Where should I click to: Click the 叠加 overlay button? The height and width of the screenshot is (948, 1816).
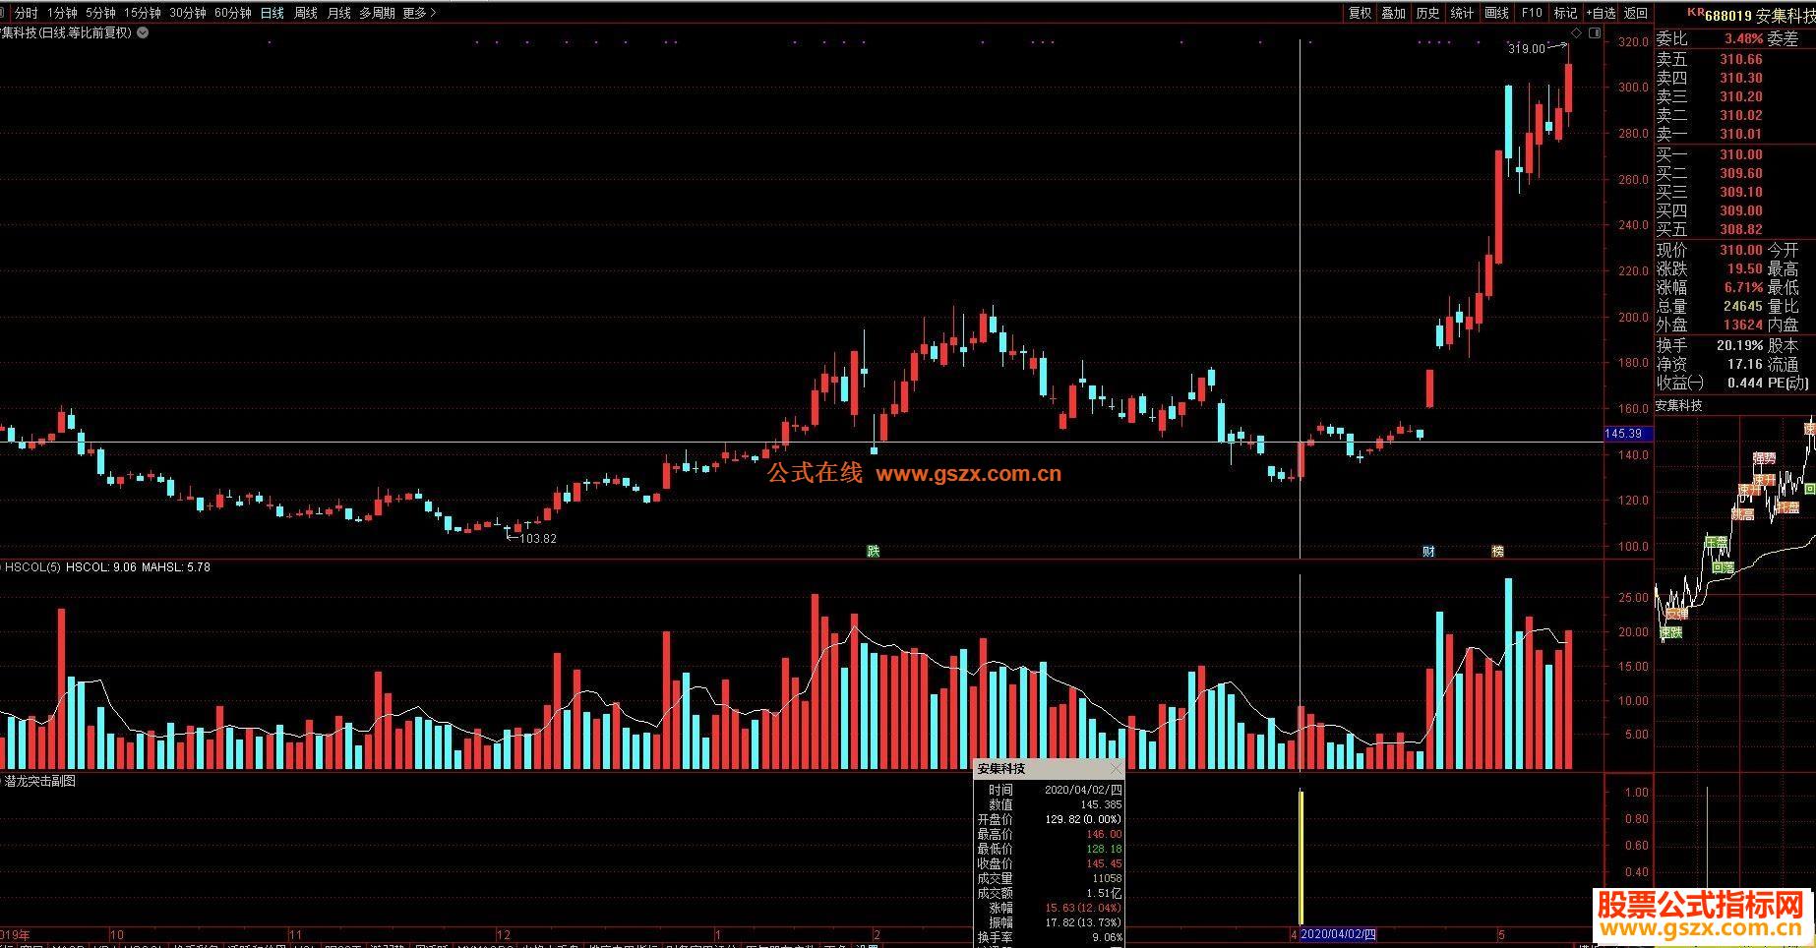click(x=1393, y=13)
